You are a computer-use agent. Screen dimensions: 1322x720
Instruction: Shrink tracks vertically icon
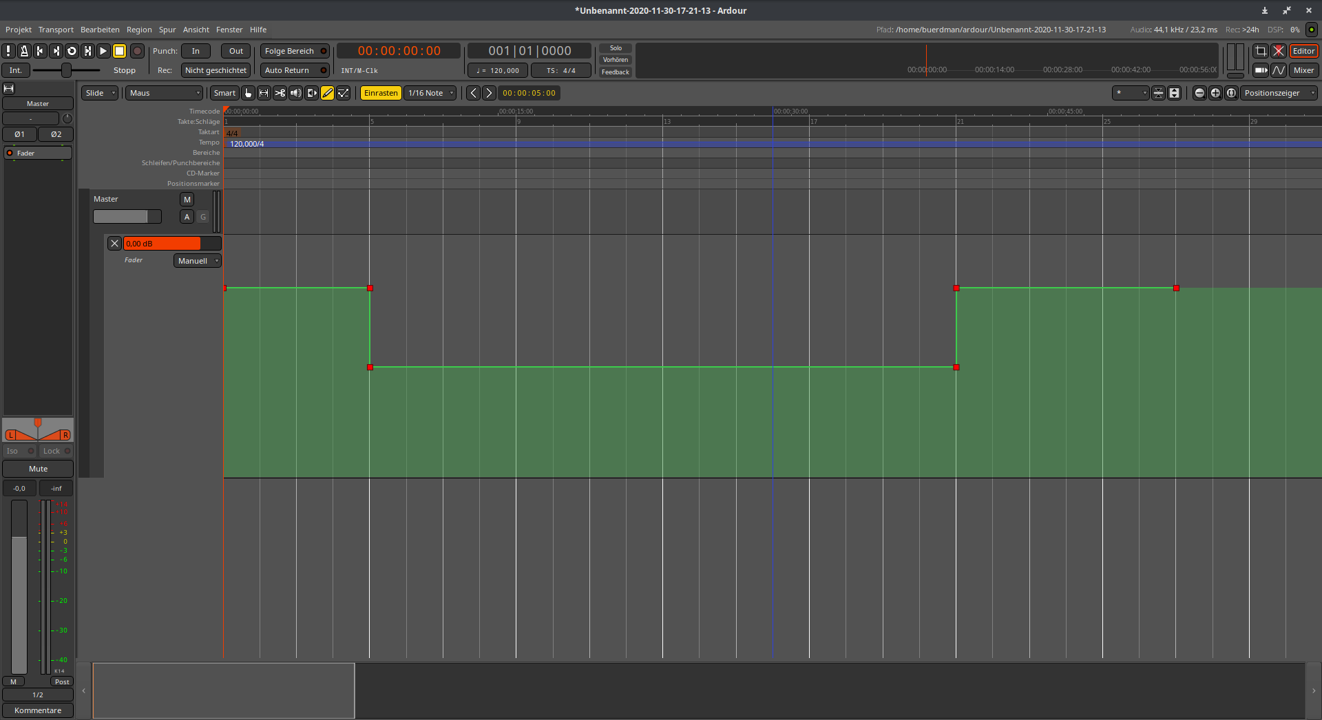click(1159, 93)
